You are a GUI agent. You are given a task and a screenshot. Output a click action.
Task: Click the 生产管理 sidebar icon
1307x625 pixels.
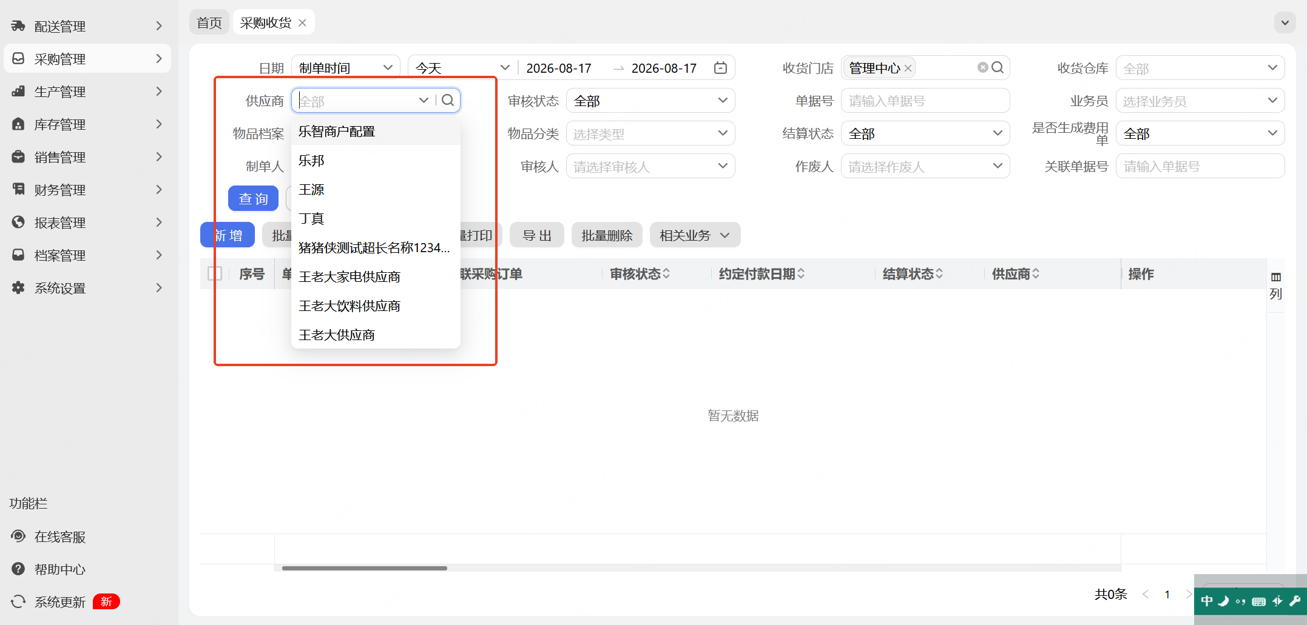[18, 92]
